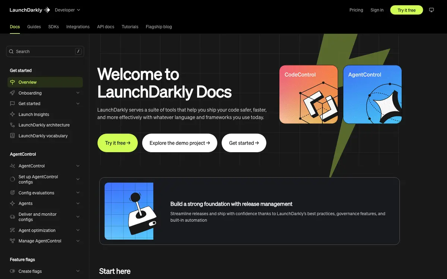Click the rocket icon next to Onboarding
This screenshot has height=279, width=447.
click(x=12, y=93)
